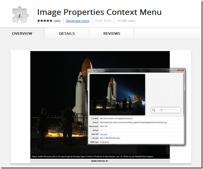Click the magnifier icon beside the zoom slider
The width and height of the screenshot is (203, 169).
pyautogui.click(x=154, y=110)
